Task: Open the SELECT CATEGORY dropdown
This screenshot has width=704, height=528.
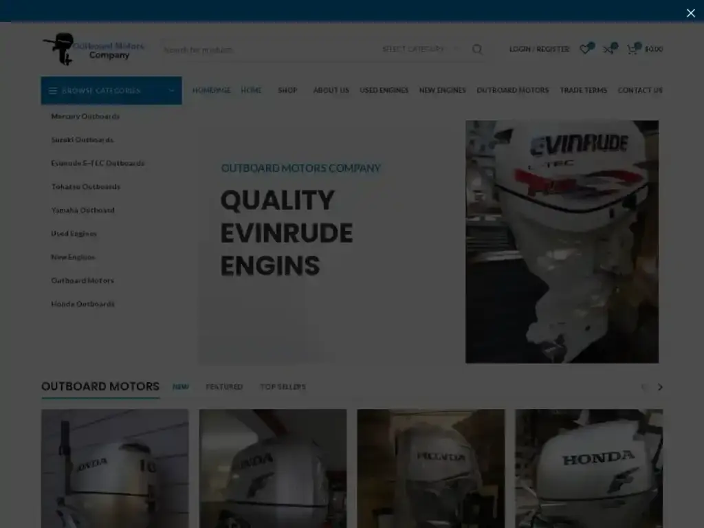Action: [414, 49]
